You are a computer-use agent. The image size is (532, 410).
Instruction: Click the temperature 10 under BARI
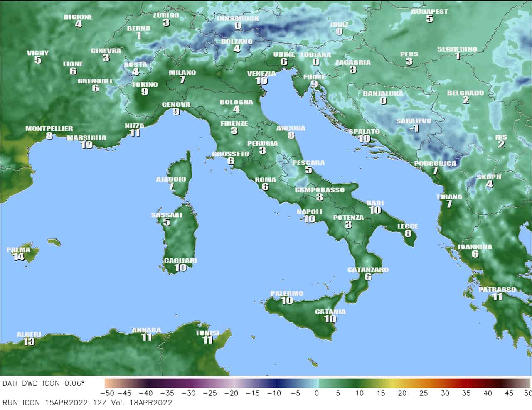click(x=375, y=210)
